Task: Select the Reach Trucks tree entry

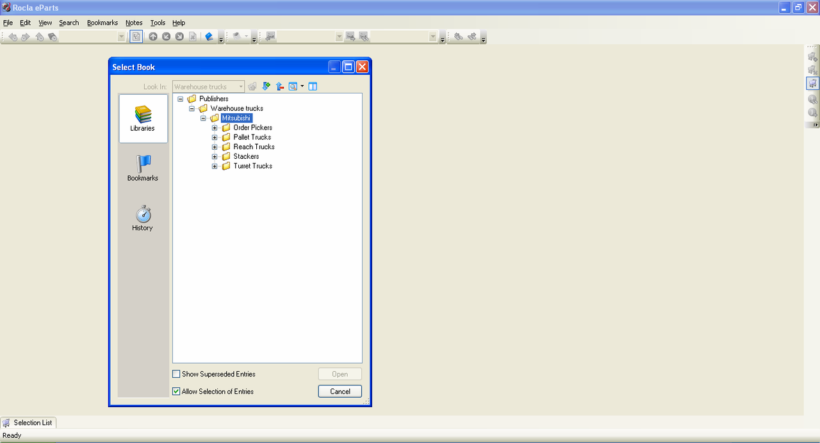Action: coord(254,147)
